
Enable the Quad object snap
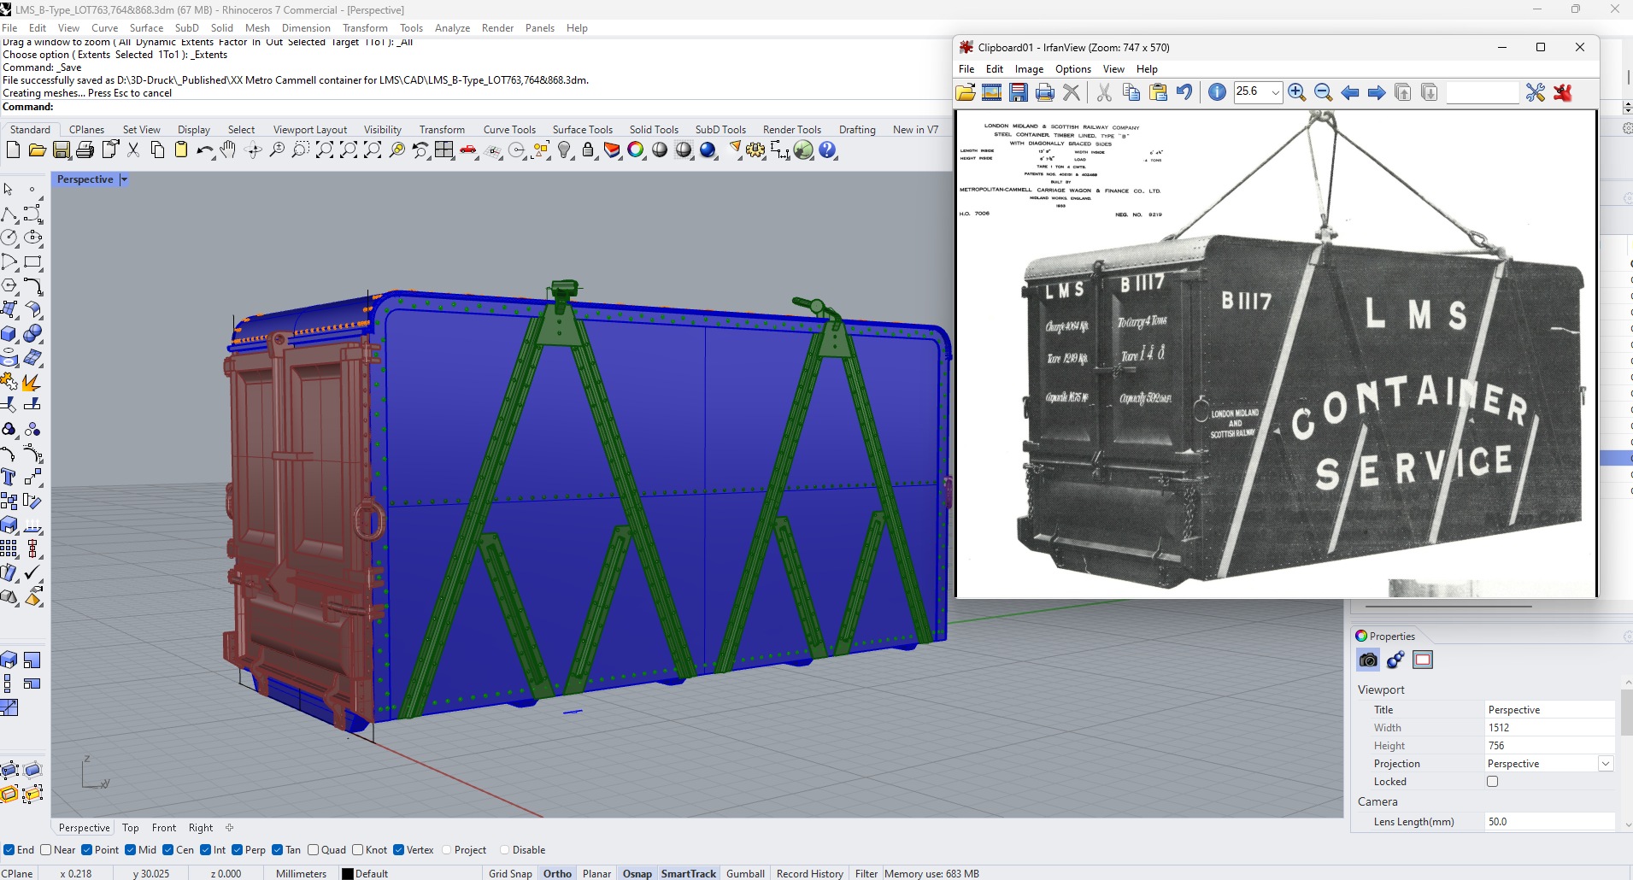point(314,850)
